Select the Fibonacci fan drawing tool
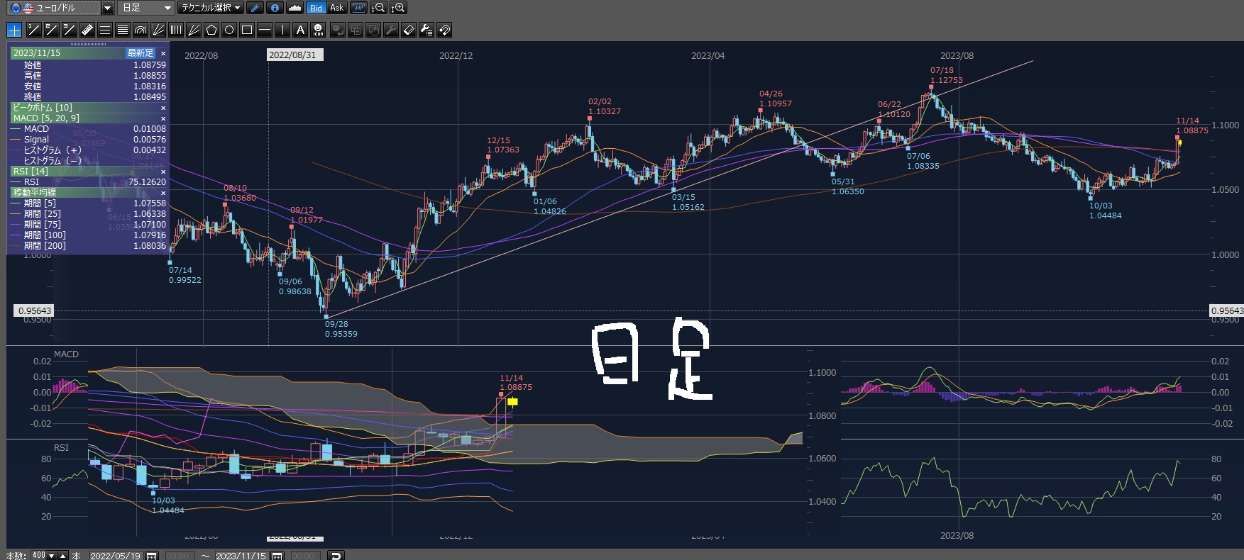This screenshot has width=1244, height=560. pyautogui.click(x=158, y=30)
